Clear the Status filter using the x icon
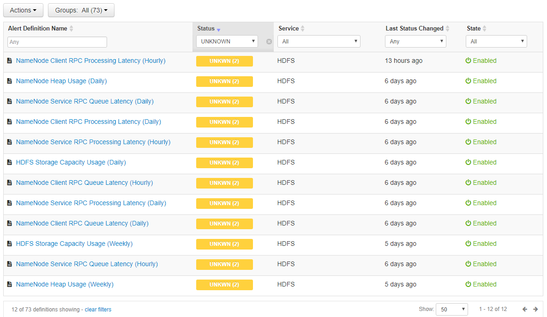Screen dimensions: 547x317 tap(269, 41)
